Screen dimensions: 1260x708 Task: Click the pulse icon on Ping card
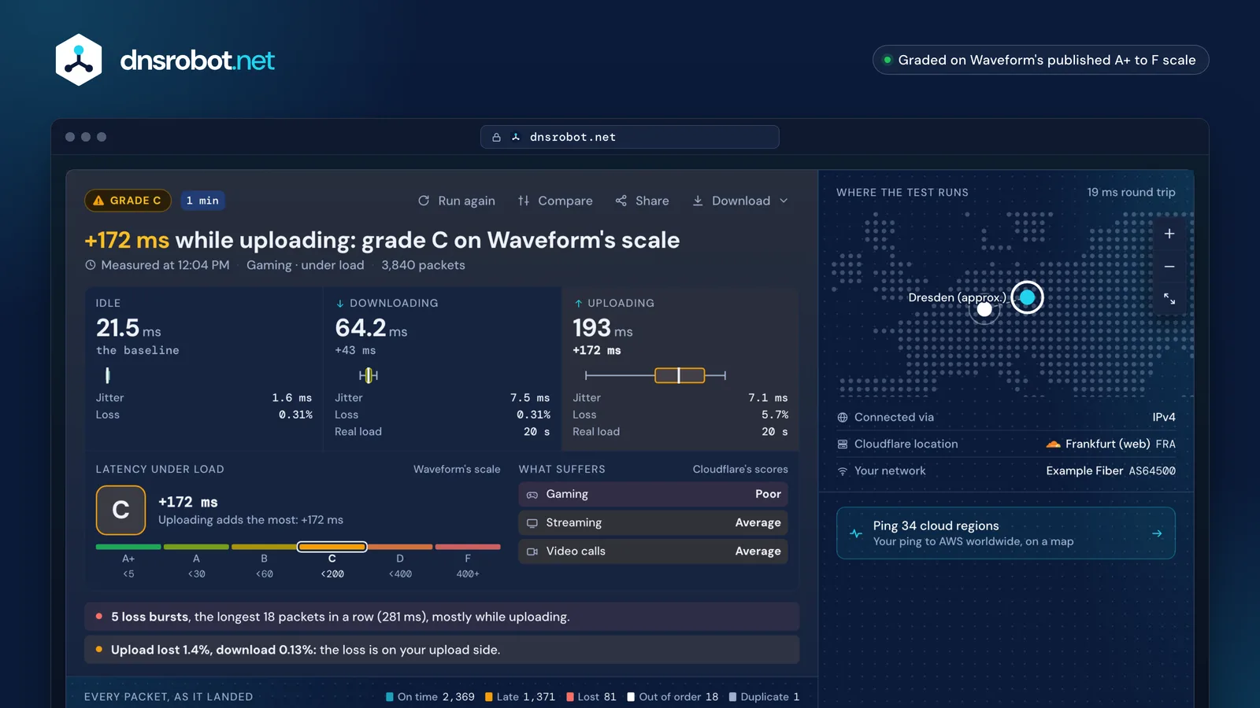point(856,533)
